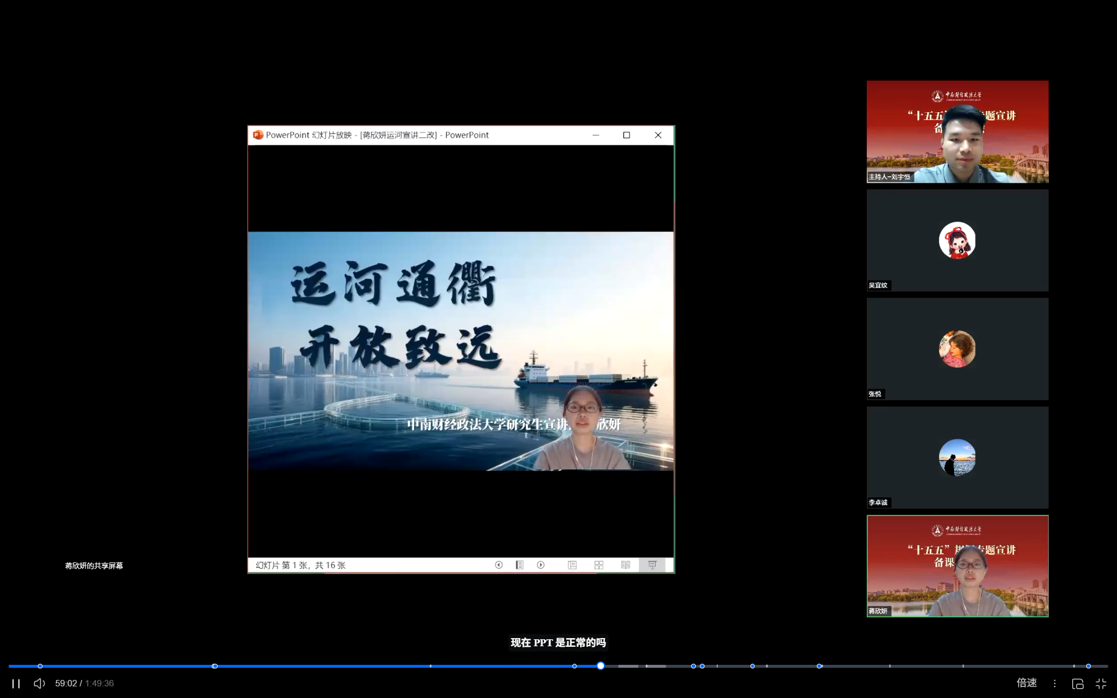
Task: Pause the video playback
Action: 16,683
